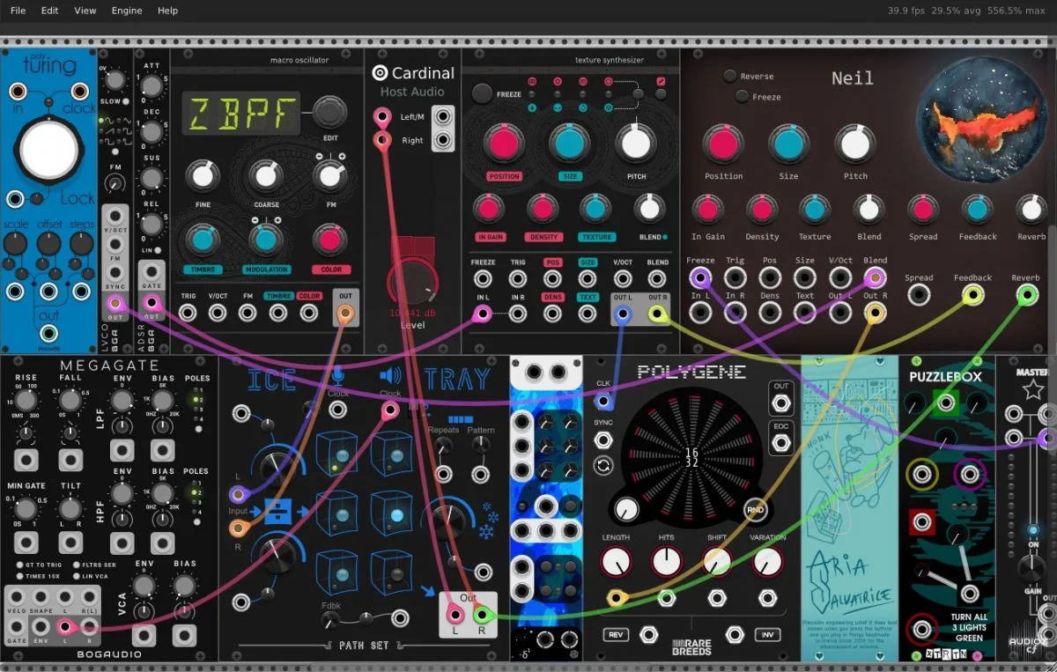The height and width of the screenshot is (672, 1057).
Task: Click the Ice Tray speaker icon
Action: pyautogui.click(x=390, y=376)
